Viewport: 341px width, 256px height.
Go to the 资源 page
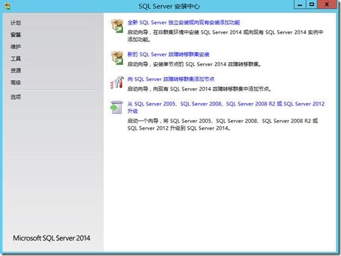(16, 70)
